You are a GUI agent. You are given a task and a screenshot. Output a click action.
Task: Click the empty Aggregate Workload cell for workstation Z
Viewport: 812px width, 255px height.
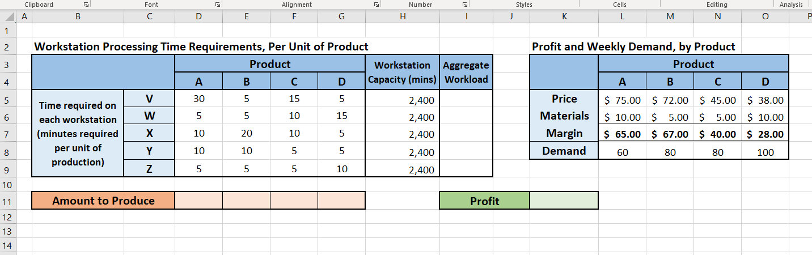coord(466,169)
